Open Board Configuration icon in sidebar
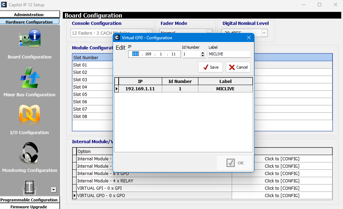The image size is (343, 209). (30, 39)
